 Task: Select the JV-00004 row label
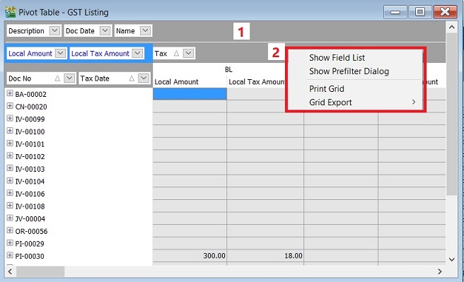click(x=30, y=218)
